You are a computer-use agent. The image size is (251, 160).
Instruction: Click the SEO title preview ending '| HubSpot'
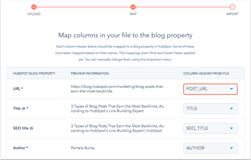click(118, 128)
